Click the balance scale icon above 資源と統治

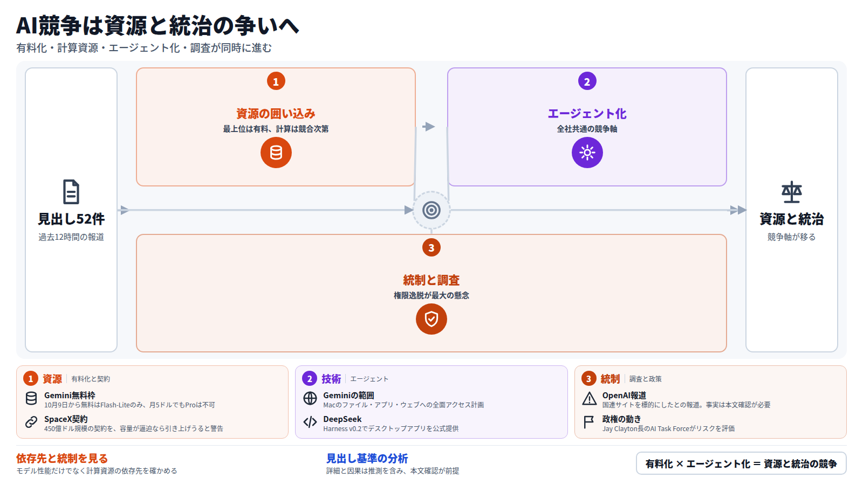tap(792, 192)
